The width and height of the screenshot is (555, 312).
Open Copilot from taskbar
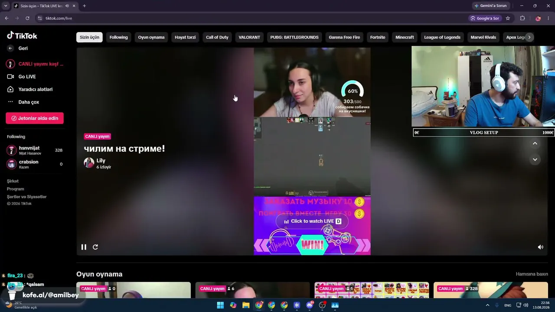(233, 305)
